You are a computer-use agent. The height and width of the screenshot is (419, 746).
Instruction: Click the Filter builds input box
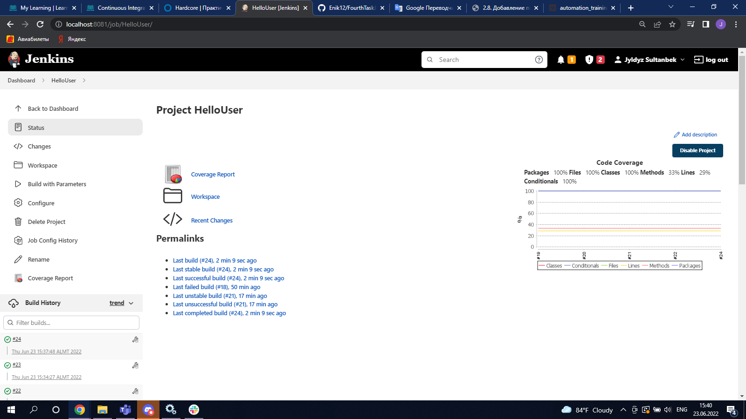pyautogui.click(x=71, y=323)
